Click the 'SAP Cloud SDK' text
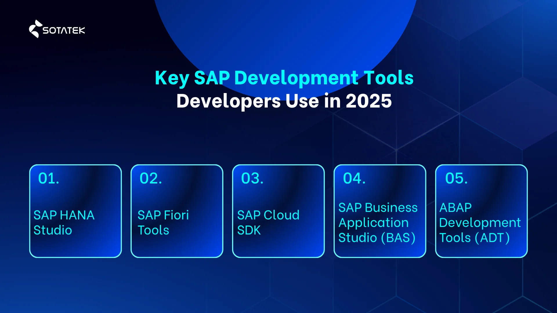557x313 pixels. (268, 223)
